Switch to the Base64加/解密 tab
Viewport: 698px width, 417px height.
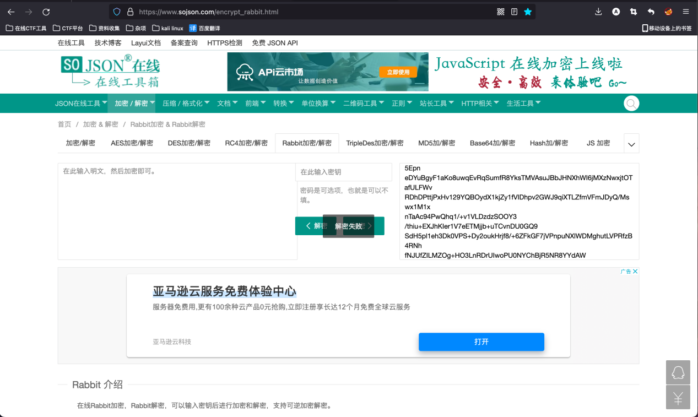coord(493,143)
